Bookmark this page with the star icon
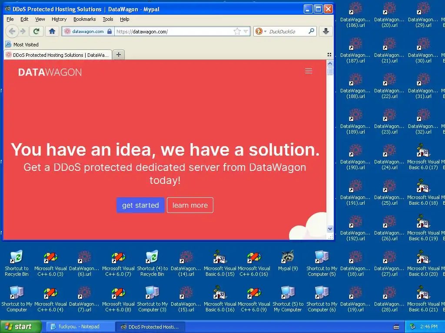This screenshot has width=445, height=333. (x=237, y=31)
